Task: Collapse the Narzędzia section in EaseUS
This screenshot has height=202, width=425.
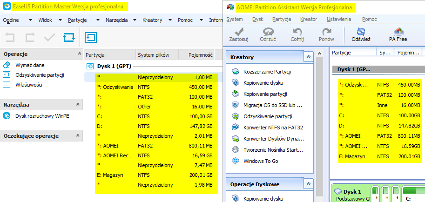Action: point(80,105)
